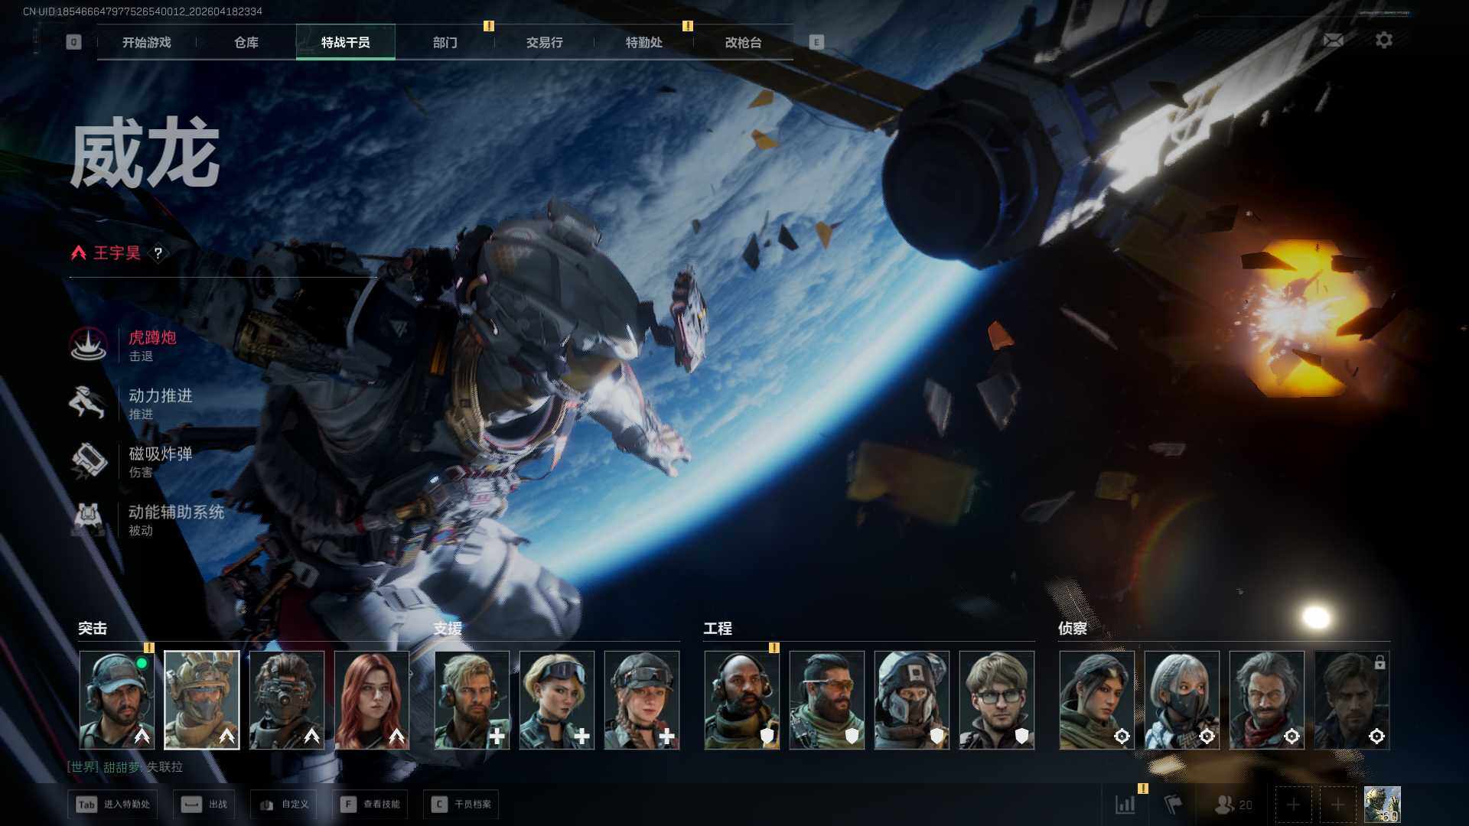Viewport: 1469px width, 826px height.
Task: Click the question mark beside 王宇昊
Action: point(158,253)
